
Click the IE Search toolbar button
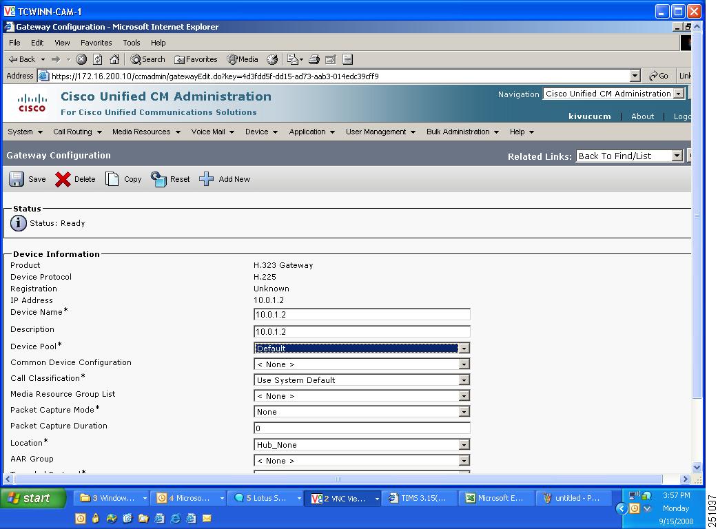coord(147,59)
